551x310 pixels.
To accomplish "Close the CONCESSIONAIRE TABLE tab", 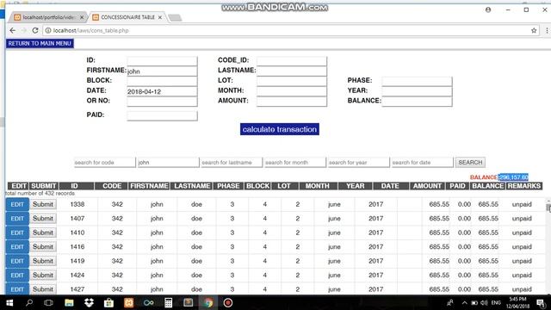I will click(160, 17).
